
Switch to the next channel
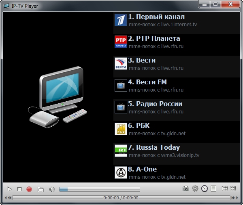click(233, 188)
